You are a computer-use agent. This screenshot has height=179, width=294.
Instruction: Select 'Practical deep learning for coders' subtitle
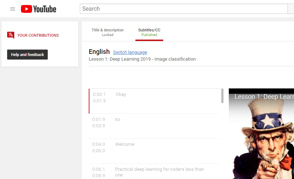point(154,171)
